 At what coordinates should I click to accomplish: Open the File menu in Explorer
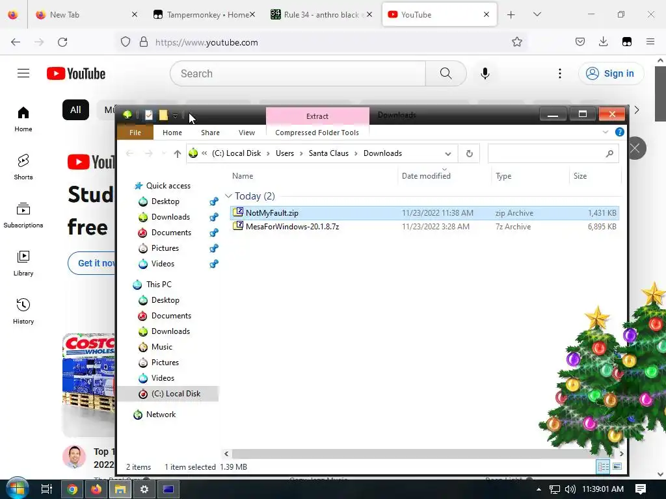[x=135, y=133]
